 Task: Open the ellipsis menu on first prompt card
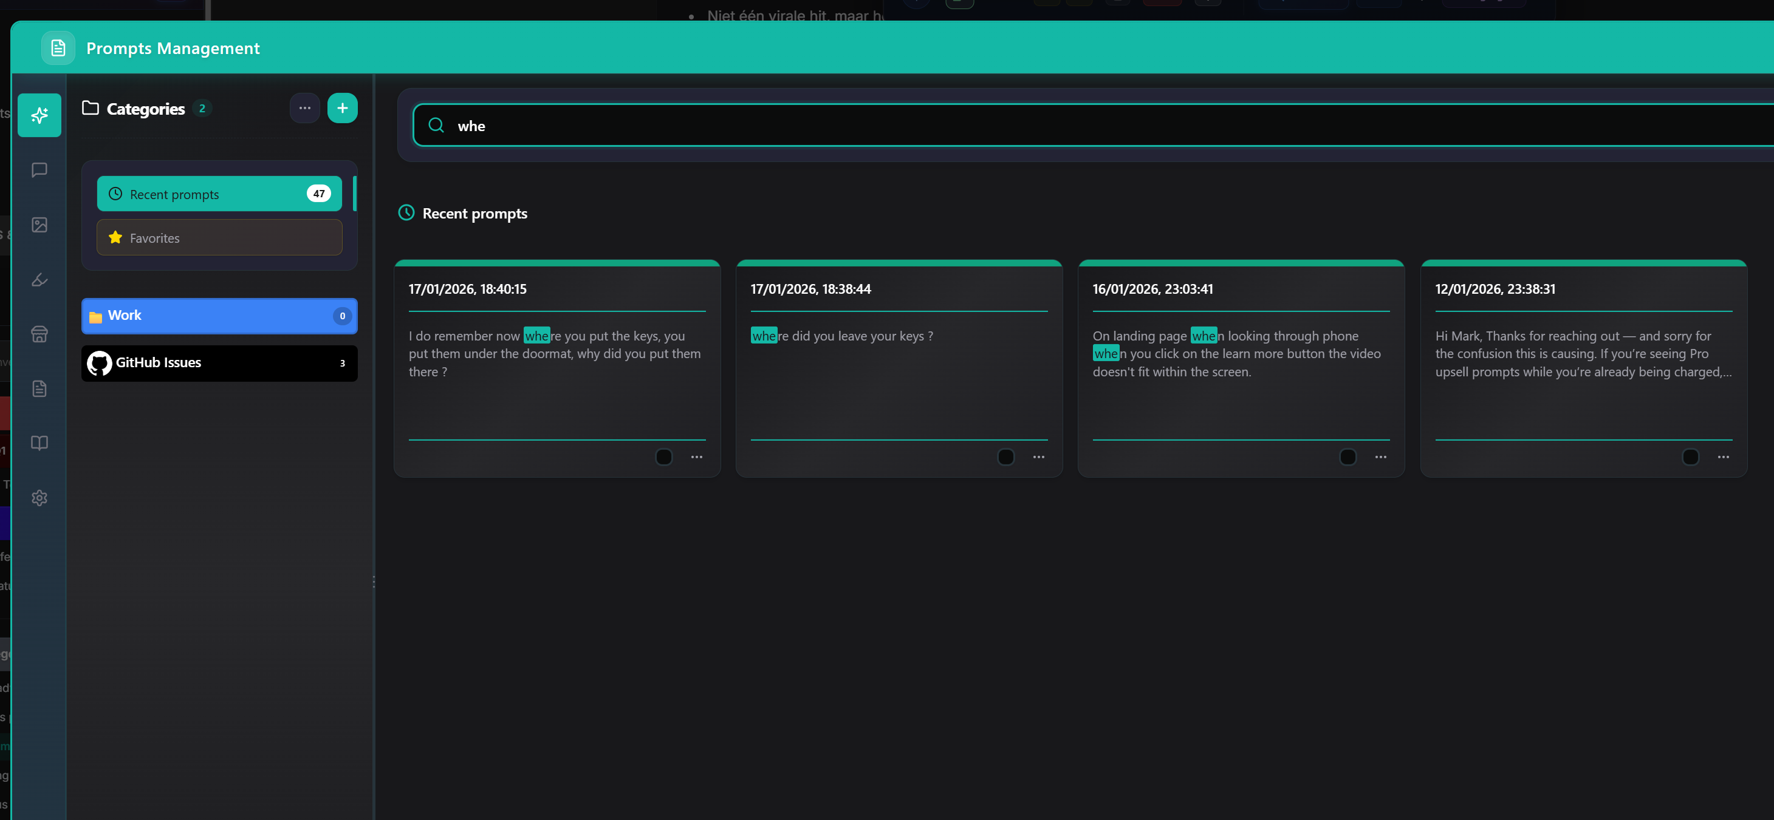pos(696,457)
